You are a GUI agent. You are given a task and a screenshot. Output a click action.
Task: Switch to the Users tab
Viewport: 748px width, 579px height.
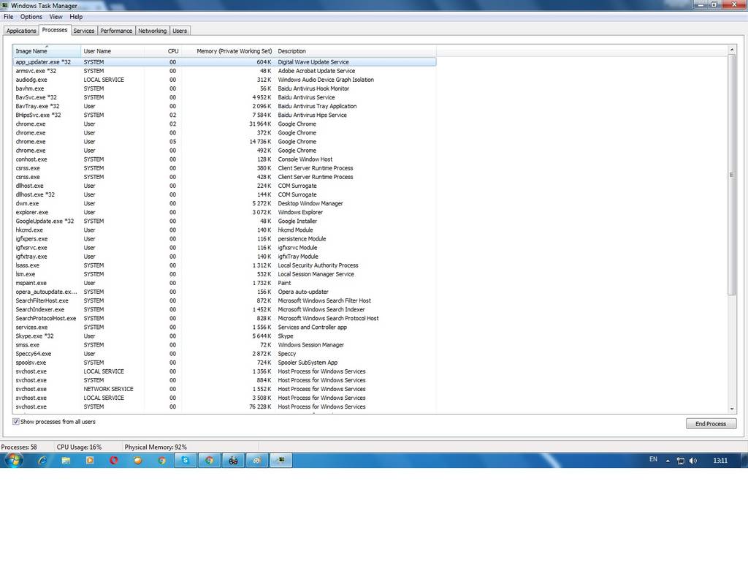[x=180, y=31]
